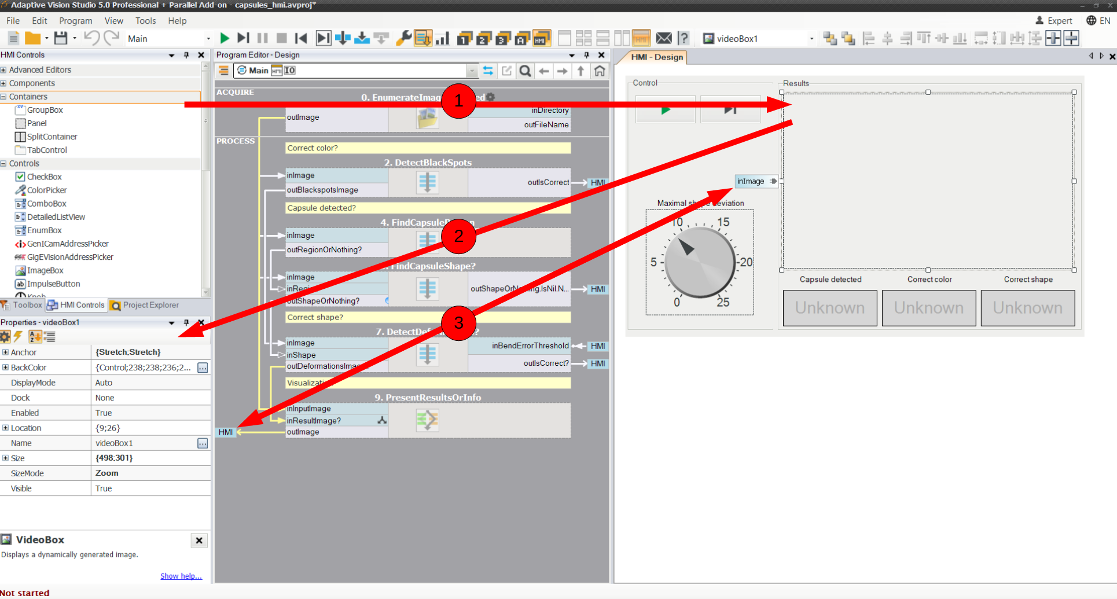Screen dimensions: 1117x599
Task: Open the videoBox1 control selector dropdown
Action: [x=811, y=39]
